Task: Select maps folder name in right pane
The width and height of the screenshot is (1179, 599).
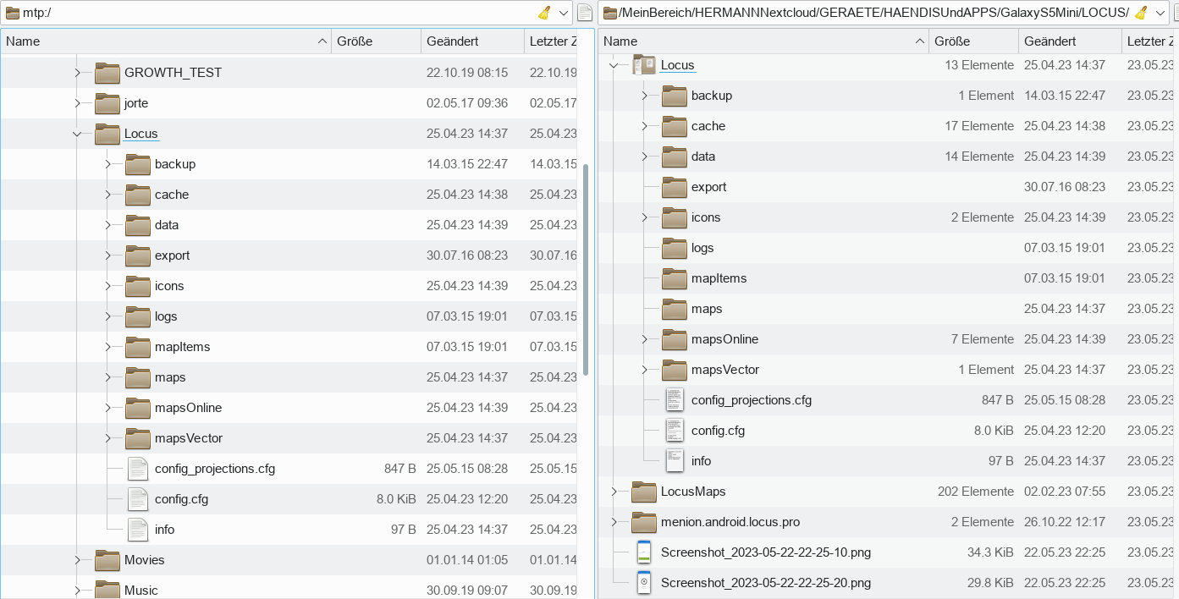Action: [x=707, y=309]
